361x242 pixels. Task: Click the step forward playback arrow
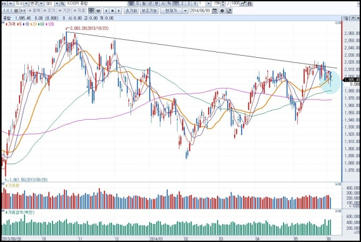tap(119, 11)
